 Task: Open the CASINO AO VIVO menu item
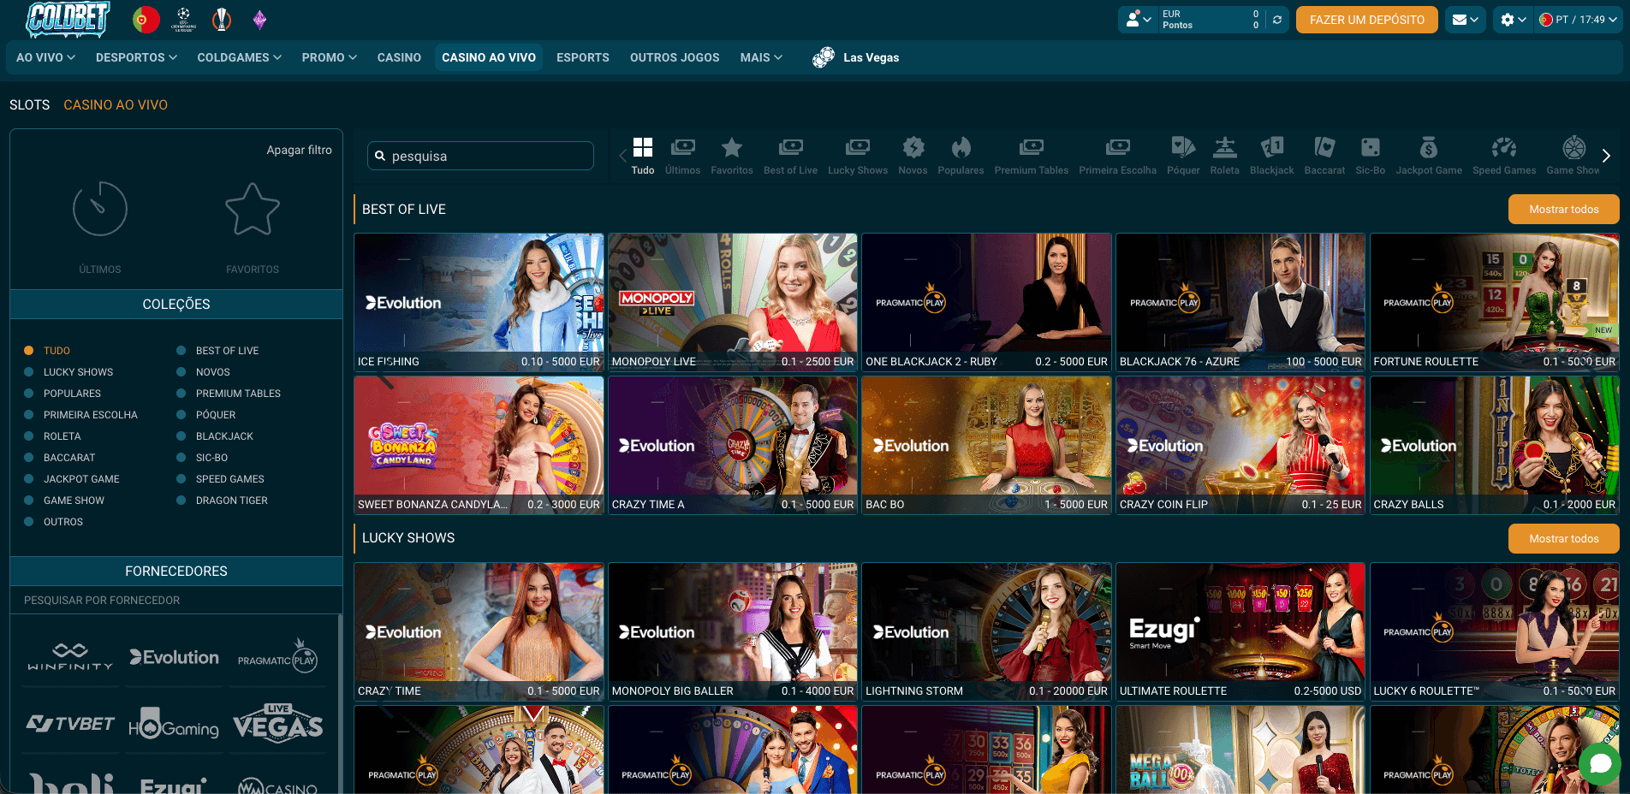coord(489,57)
